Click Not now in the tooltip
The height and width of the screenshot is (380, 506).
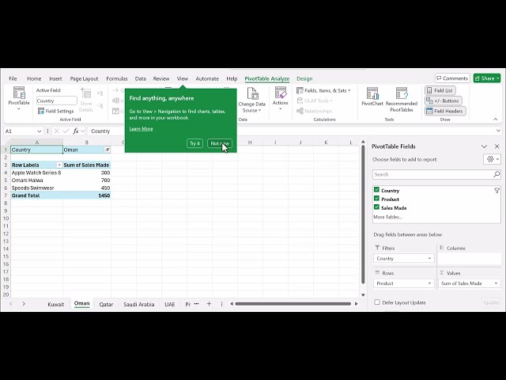tap(220, 143)
